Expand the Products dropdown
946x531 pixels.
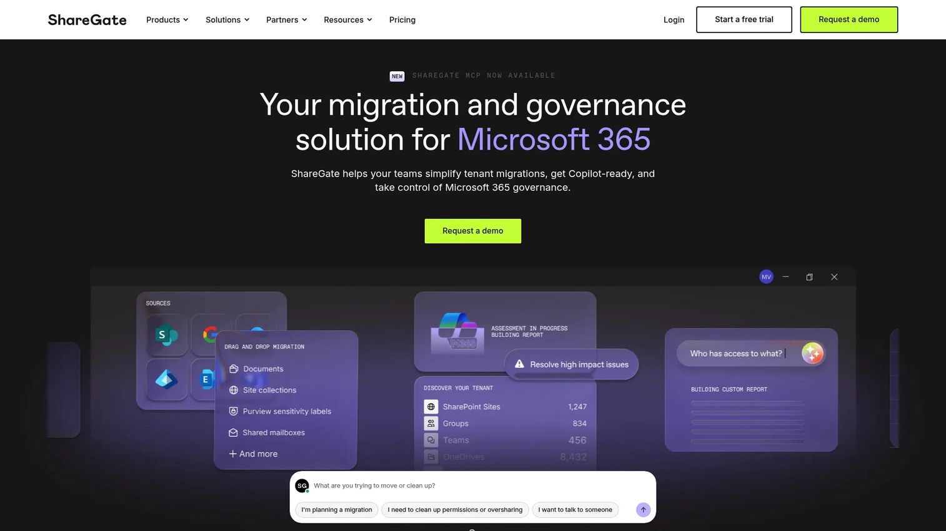(167, 20)
